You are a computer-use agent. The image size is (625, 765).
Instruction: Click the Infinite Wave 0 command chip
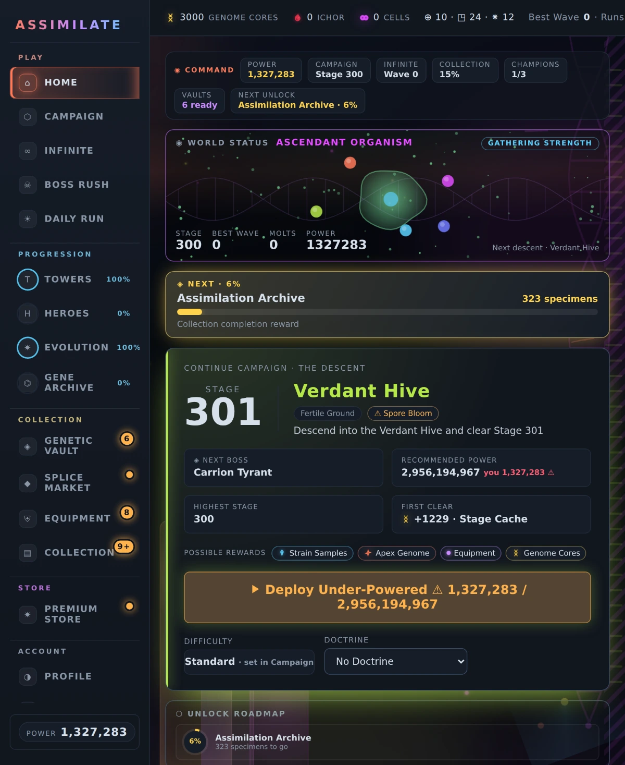[x=401, y=70]
